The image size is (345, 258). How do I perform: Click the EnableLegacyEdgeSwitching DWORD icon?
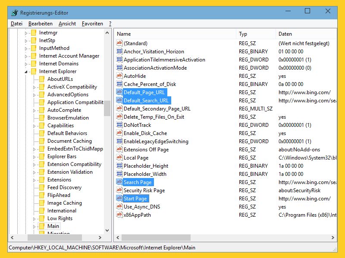[x=119, y=141]
